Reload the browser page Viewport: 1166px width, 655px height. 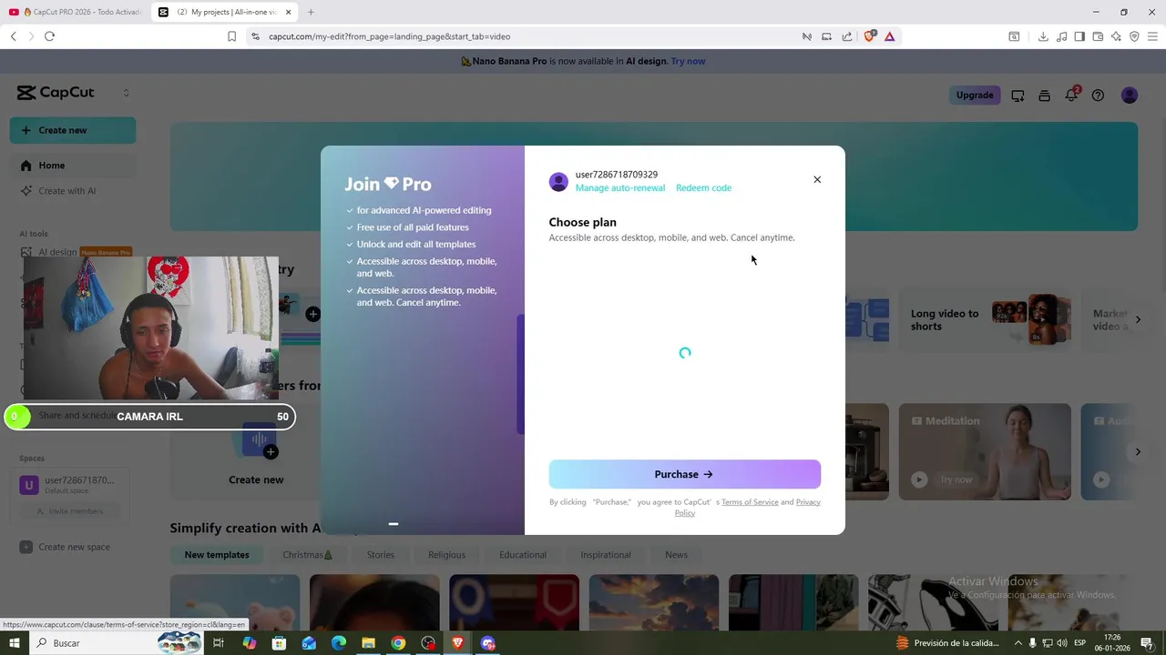(x=49, y=36)
